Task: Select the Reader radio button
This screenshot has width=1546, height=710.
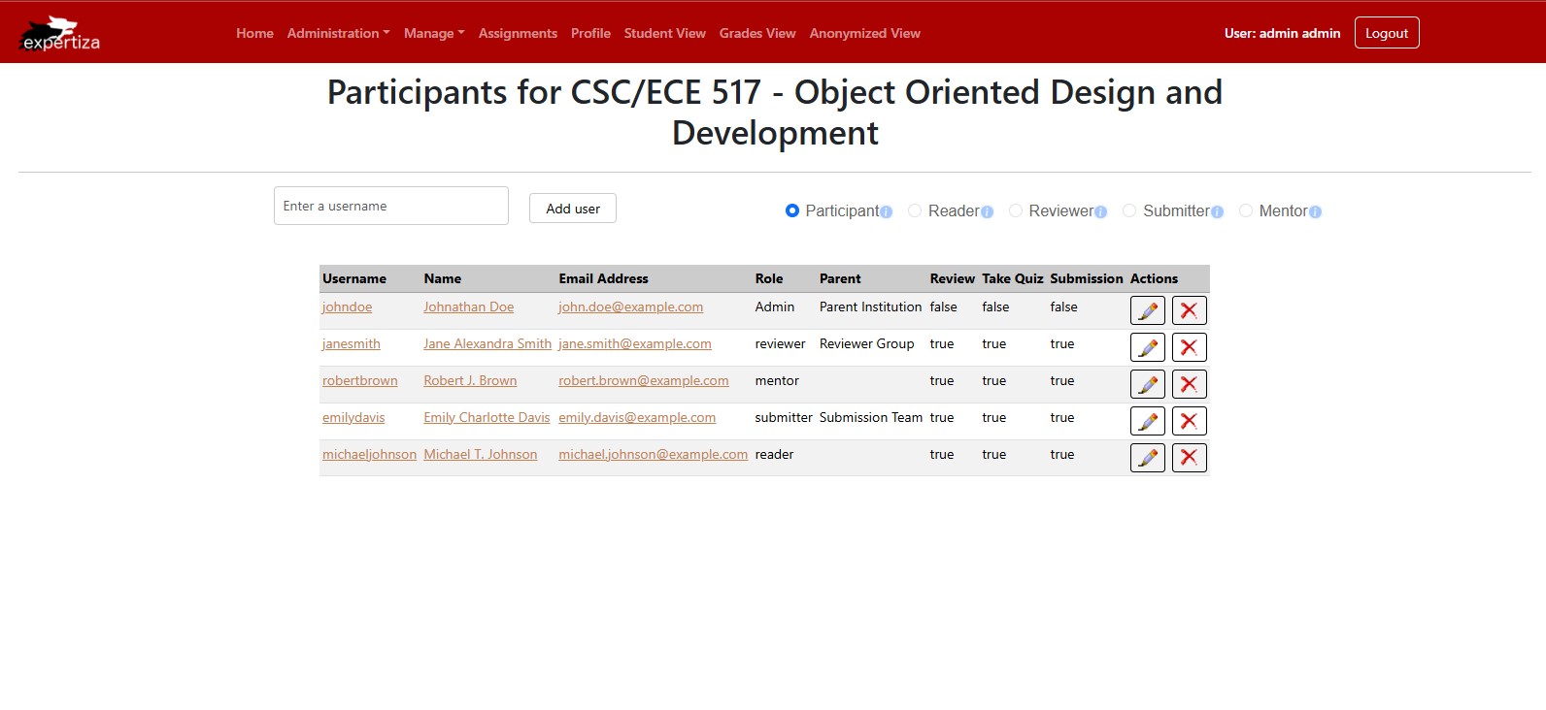Action: (x=915, y=210)
